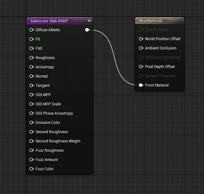Select the Substrate Slab BSDF node title

pos(49,21)
